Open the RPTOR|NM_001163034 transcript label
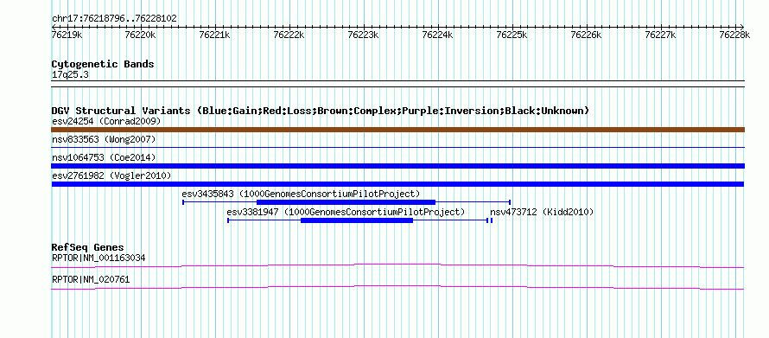The width and height of the screenshot is (769, 338). click(99, 258)
